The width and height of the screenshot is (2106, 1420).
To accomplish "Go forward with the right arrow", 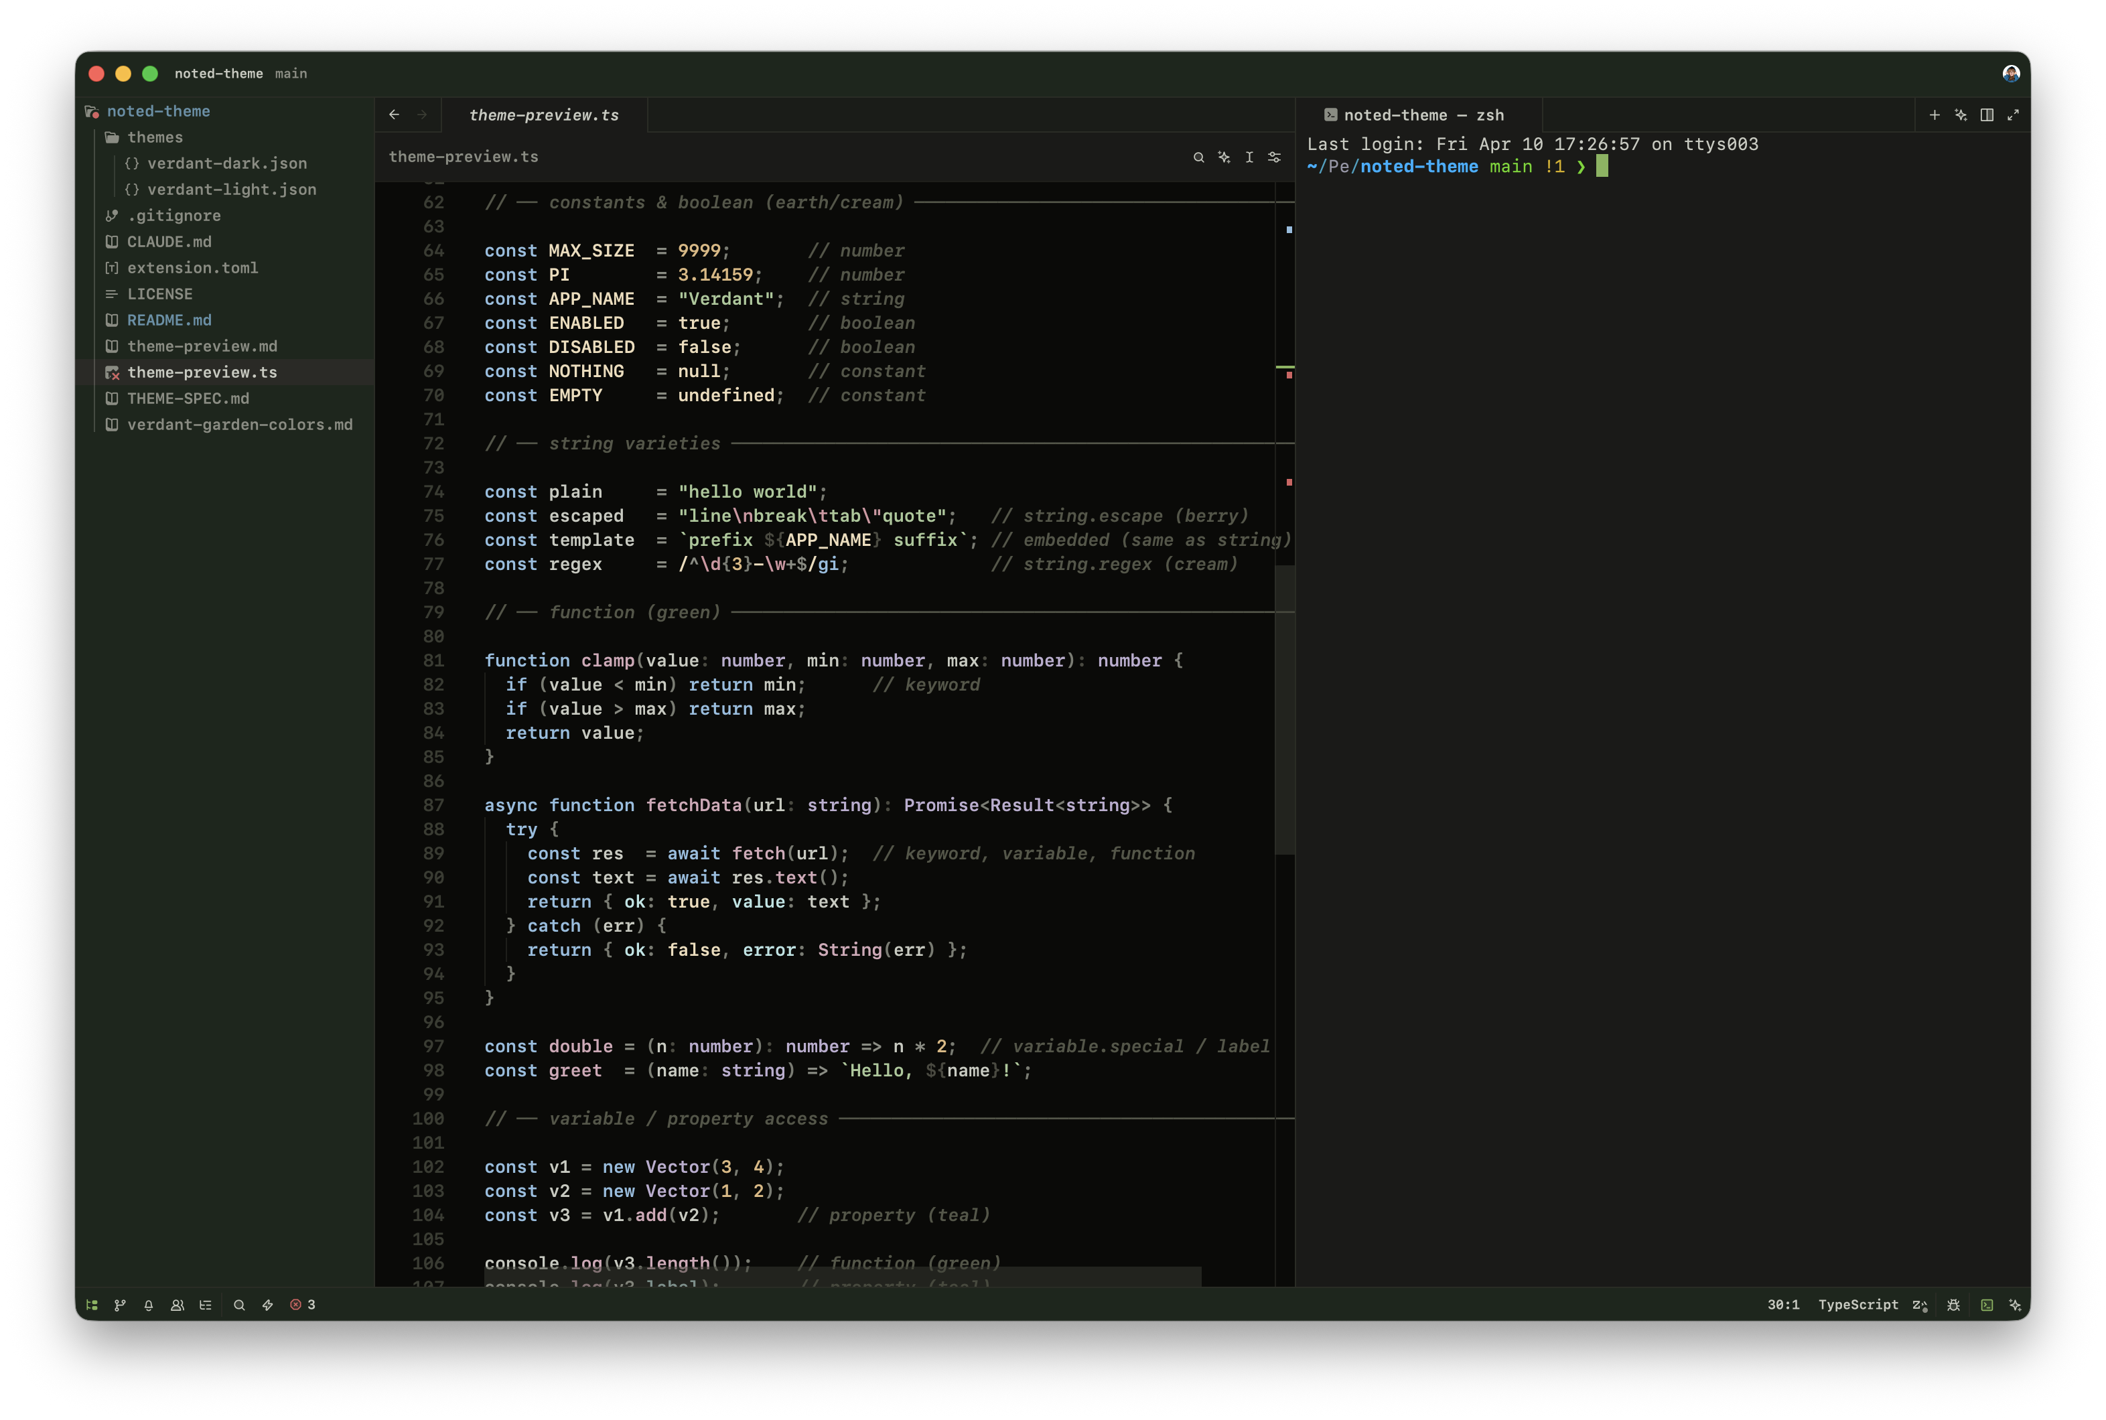I will point(422,115).
